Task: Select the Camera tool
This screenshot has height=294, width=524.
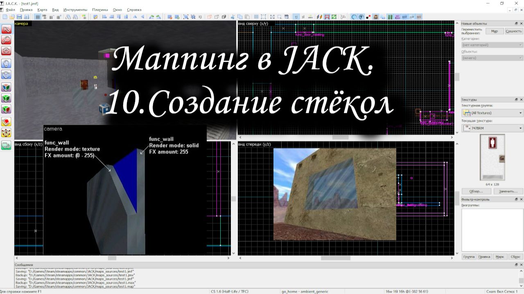Action: click(6, 51)
